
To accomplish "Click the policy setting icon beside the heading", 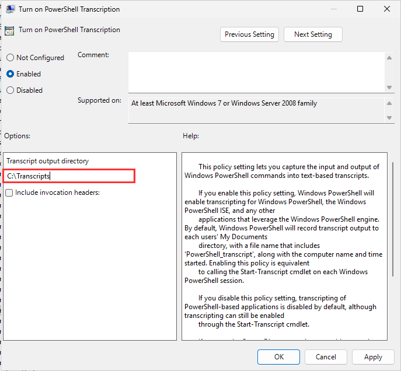I will [9, 30].
